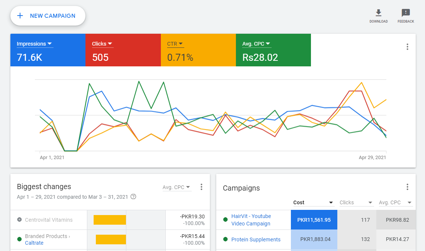Click the green status dot for Protein Supplements
Image resolution: width=425 pixels, height=251 pixels.
pos(225,239)
